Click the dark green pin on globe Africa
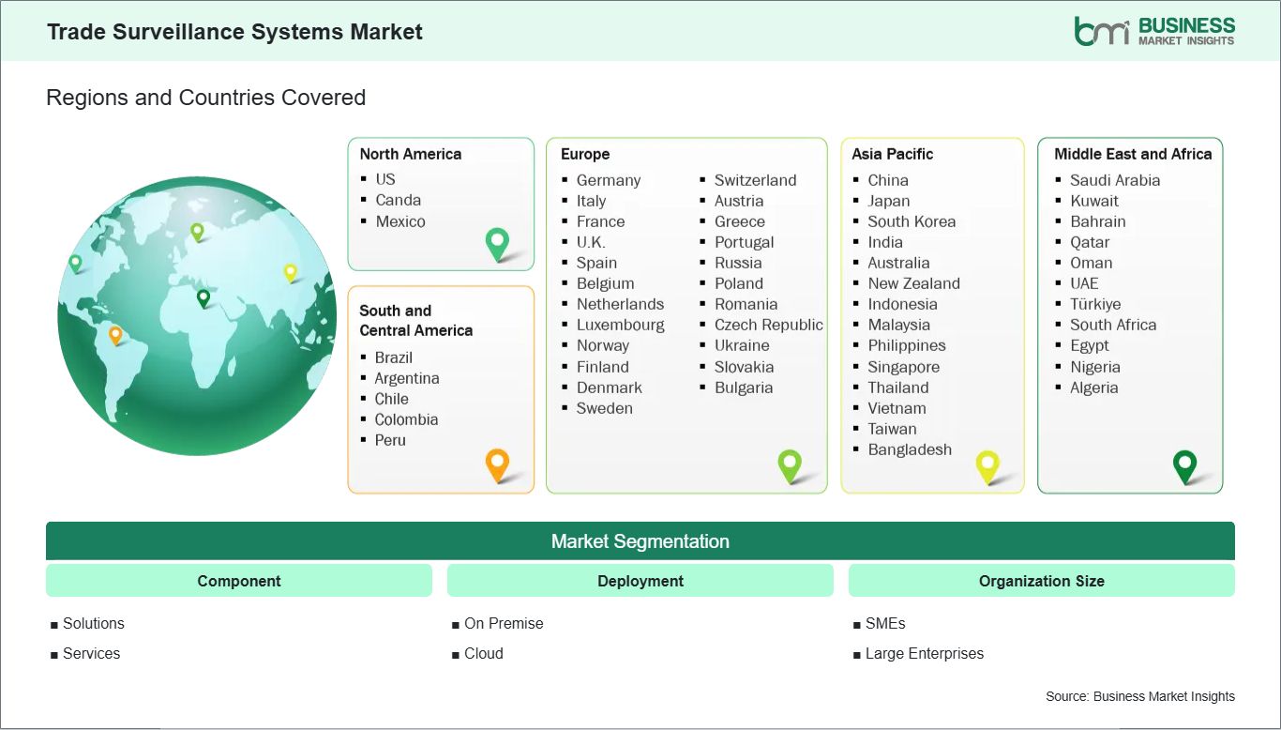 pyautogui.click(x=203, y=298)
